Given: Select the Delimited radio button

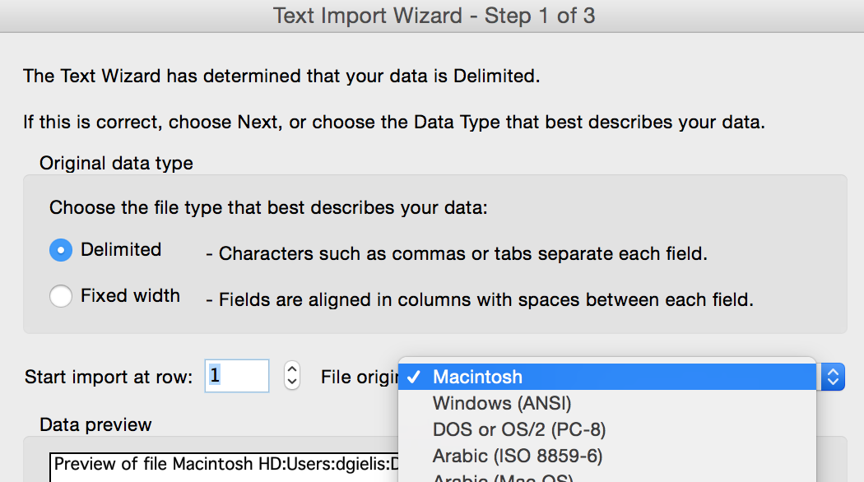Looking at the screenshot, I should [x=61, y=251].
